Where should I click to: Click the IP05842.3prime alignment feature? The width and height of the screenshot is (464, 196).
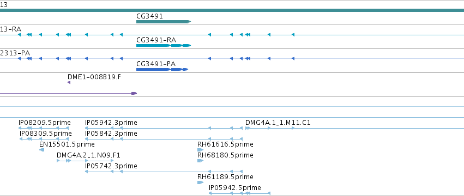click(x=164, y=139)
